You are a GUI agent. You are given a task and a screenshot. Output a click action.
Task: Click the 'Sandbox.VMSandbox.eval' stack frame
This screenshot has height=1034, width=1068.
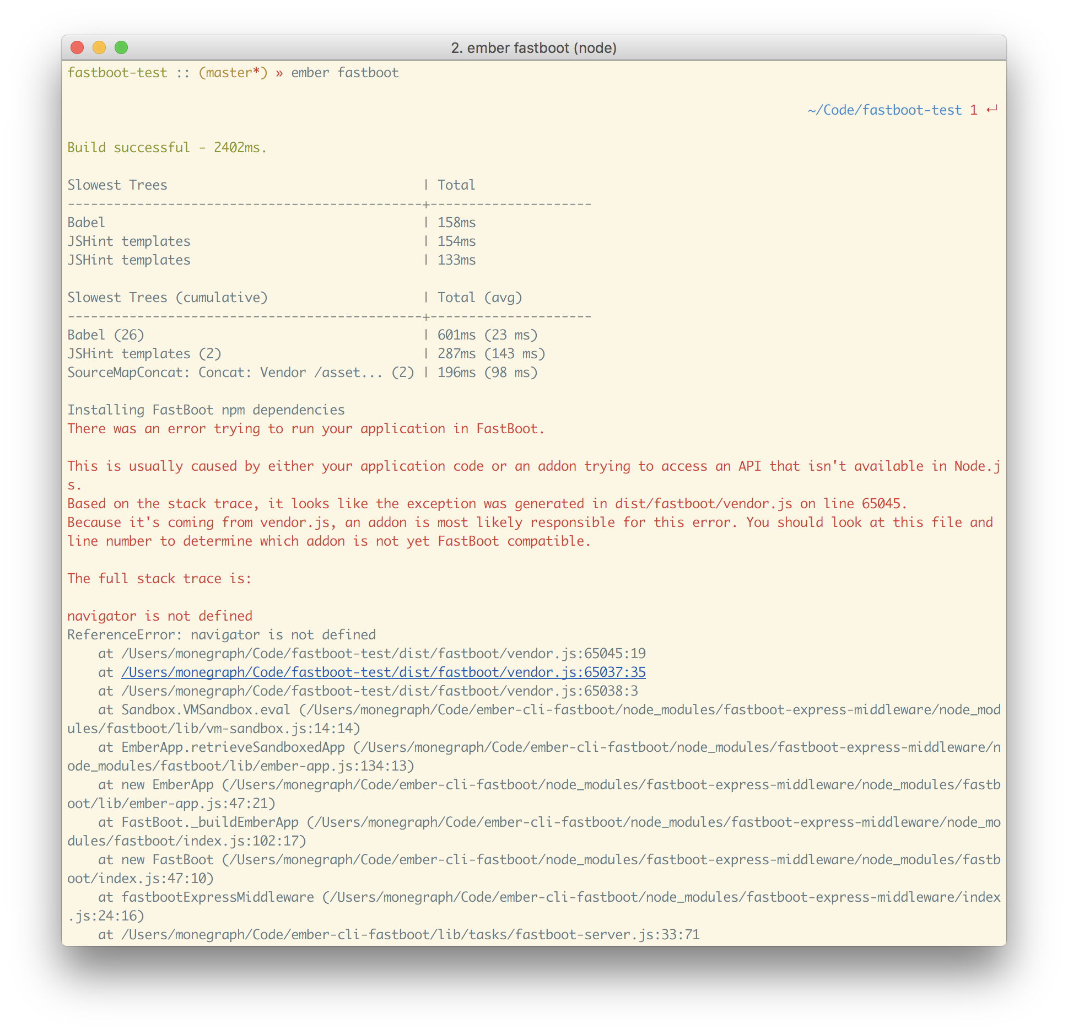[533, 719]
